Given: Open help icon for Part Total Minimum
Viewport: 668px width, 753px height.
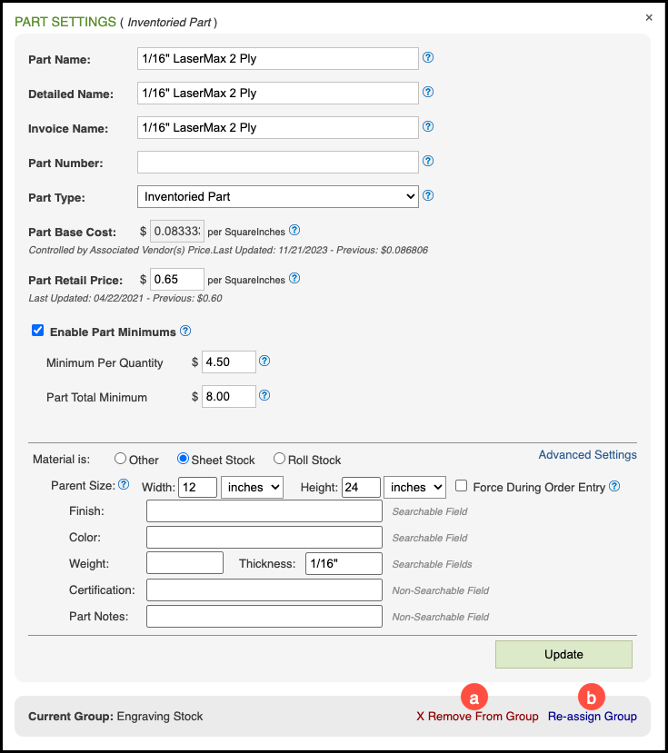Looking at the screenshot, I should click(x=264, y=396).
